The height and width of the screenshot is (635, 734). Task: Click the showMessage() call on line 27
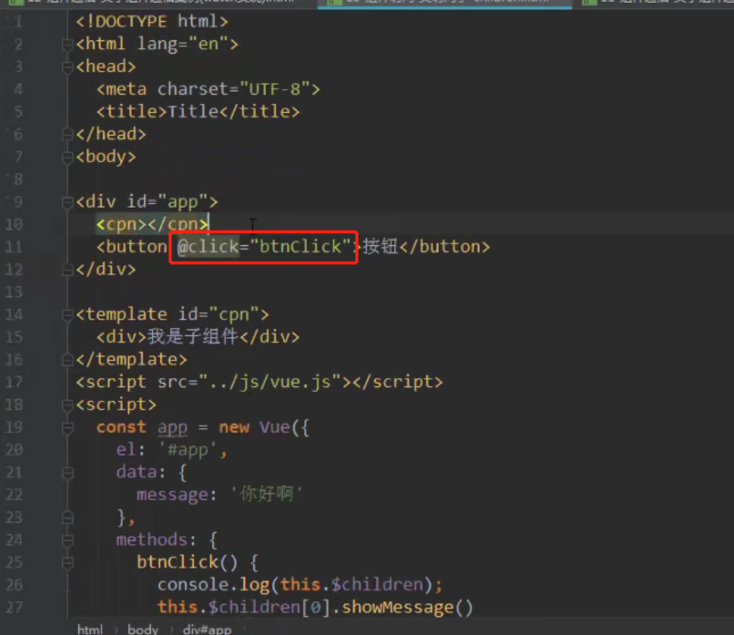coord(407,607)
